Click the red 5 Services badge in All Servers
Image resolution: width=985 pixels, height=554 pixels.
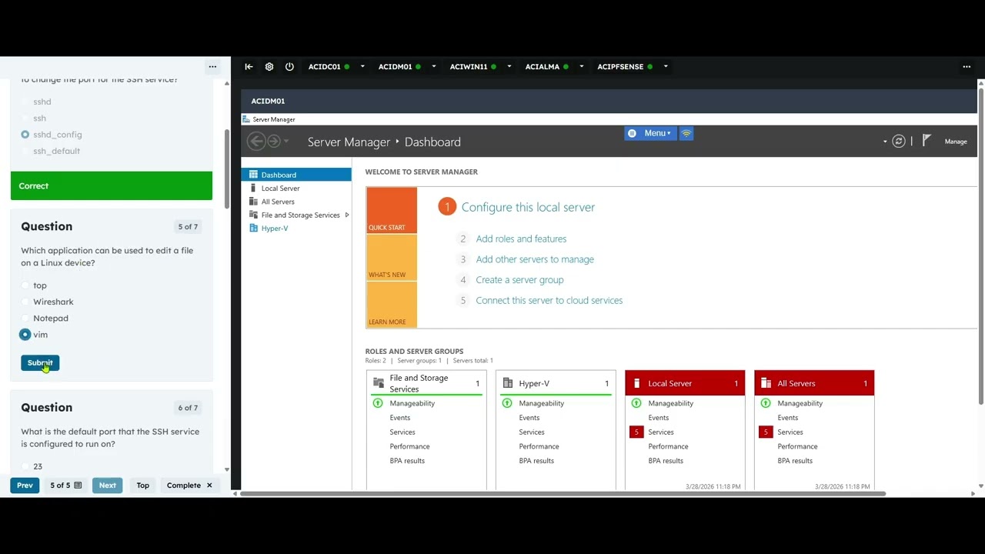(766, 432)
